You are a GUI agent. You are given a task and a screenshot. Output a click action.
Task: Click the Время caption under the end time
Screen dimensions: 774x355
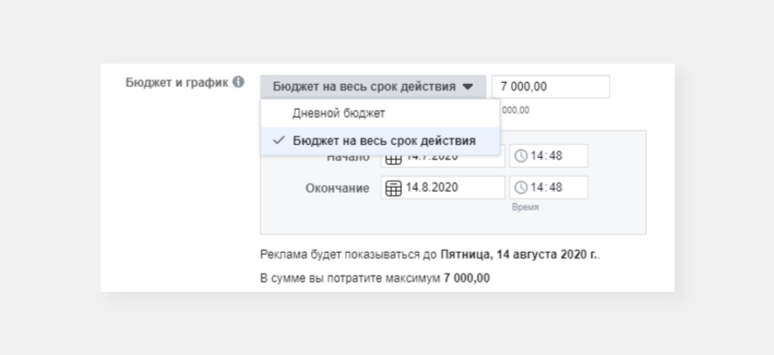click(525, 207)
